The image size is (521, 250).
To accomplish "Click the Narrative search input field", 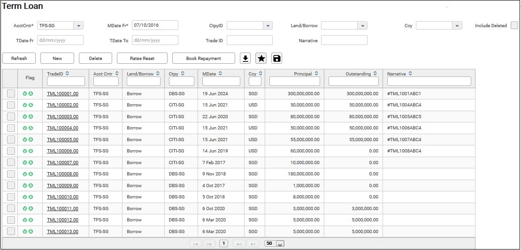I will [344, 40].
